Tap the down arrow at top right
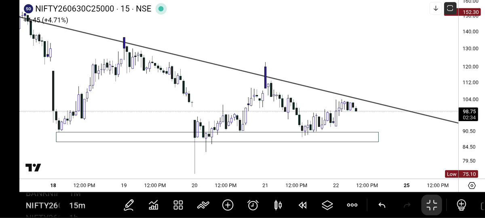 (436, 8)
